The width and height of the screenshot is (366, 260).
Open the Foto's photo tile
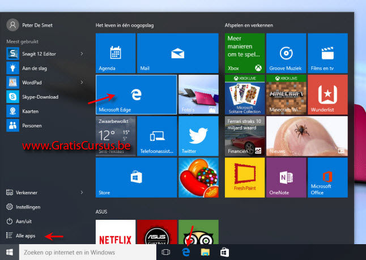[198, 95]
